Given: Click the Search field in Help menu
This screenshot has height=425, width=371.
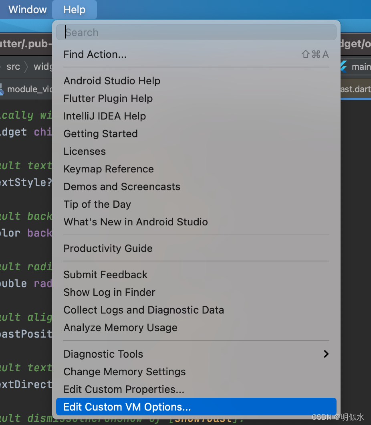Looking at the screenshot, I should coord(196,32).
